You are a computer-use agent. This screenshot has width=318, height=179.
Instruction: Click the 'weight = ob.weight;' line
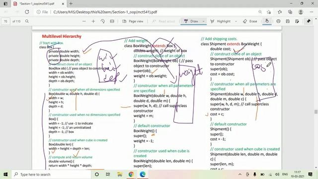[150, 76]
